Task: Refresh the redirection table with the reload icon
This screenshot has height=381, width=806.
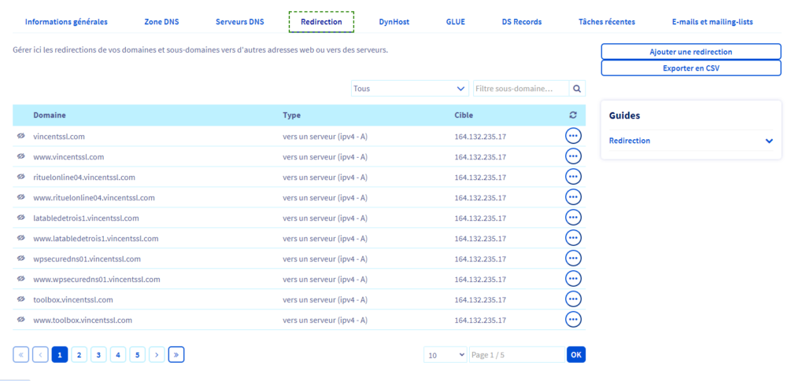Action: pos(573,115)
